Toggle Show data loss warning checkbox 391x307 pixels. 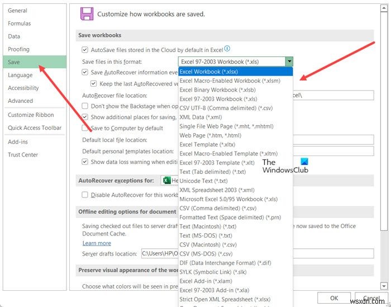pyautogui.click(x=85, y=162)
